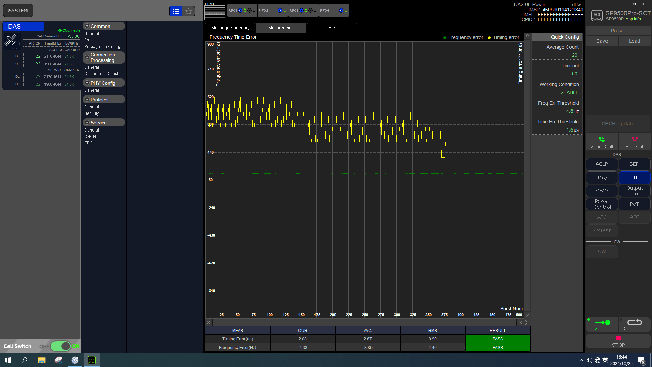652x367 pixels.
Task: Click the favorites star icon
Action: [188, 11]
